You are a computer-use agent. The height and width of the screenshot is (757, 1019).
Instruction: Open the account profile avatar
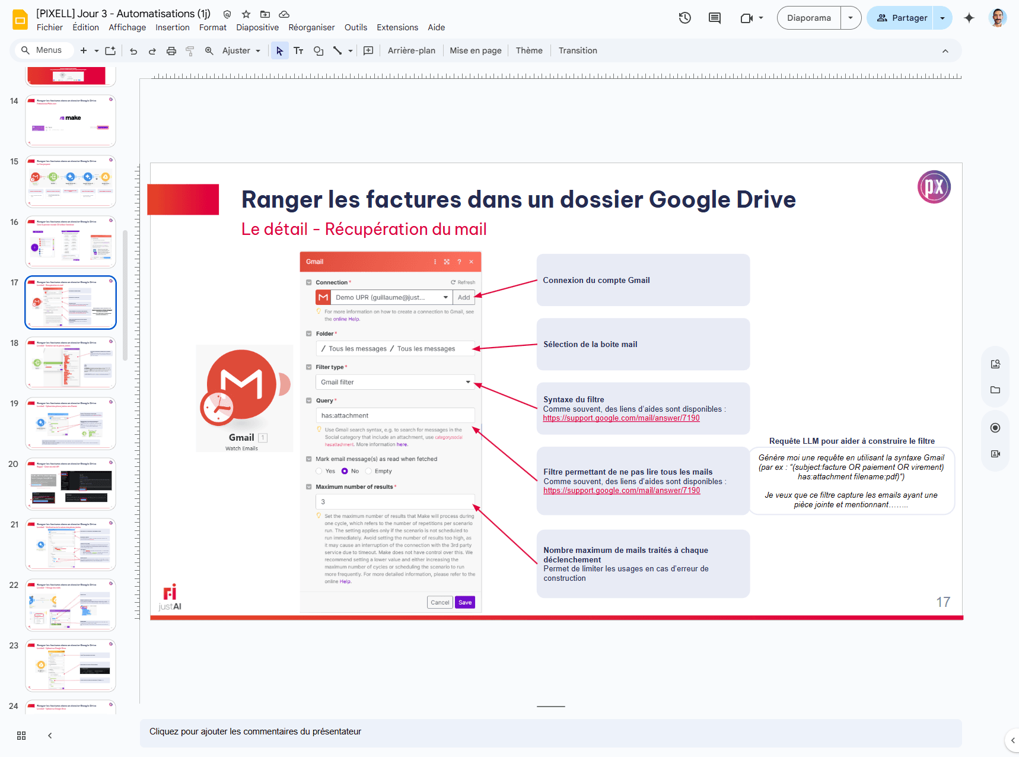pyautogui.click(x=998, y=18)
